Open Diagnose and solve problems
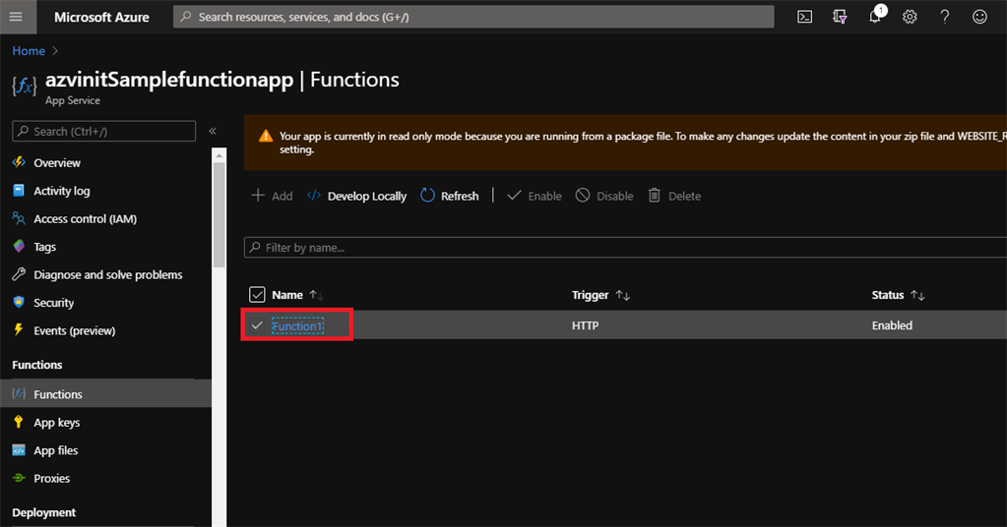Viewport: 1007px width, 527px height. [106, 275]
